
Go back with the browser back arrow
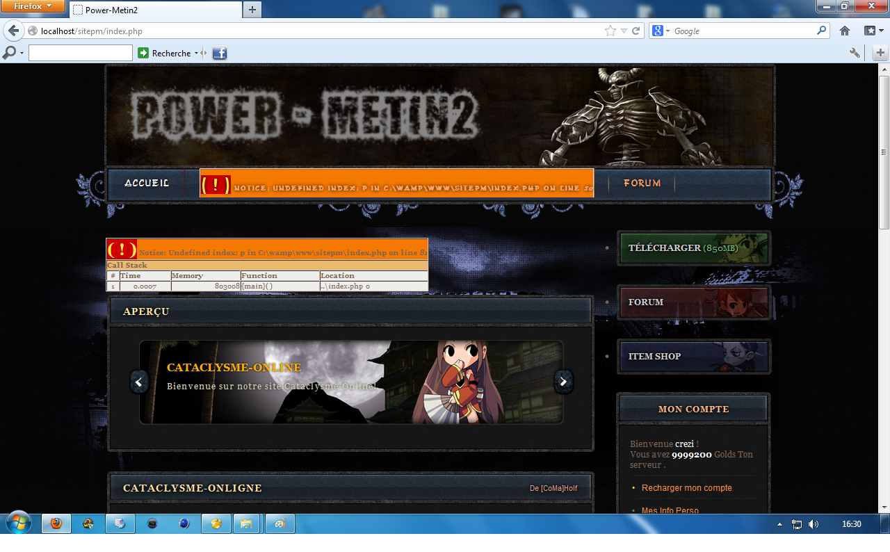[14, 31]
